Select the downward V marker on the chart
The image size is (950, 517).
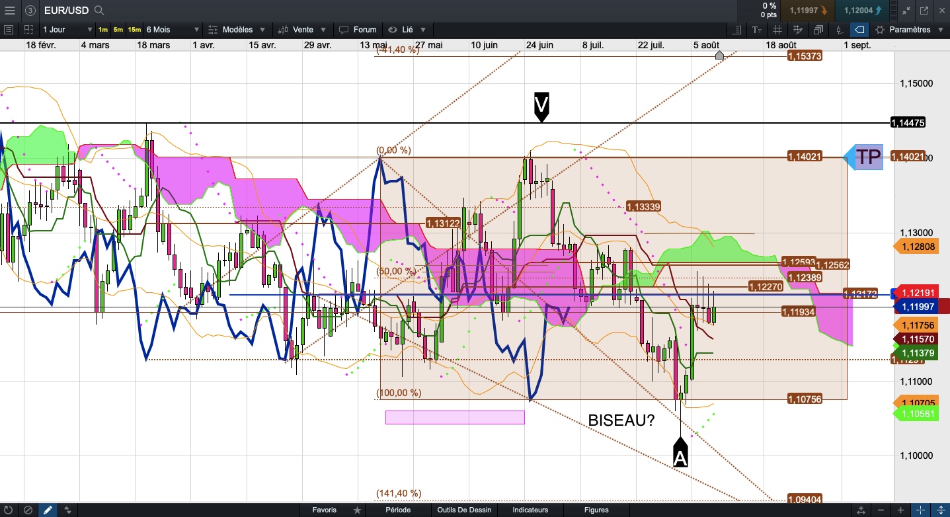click(541, 107)
